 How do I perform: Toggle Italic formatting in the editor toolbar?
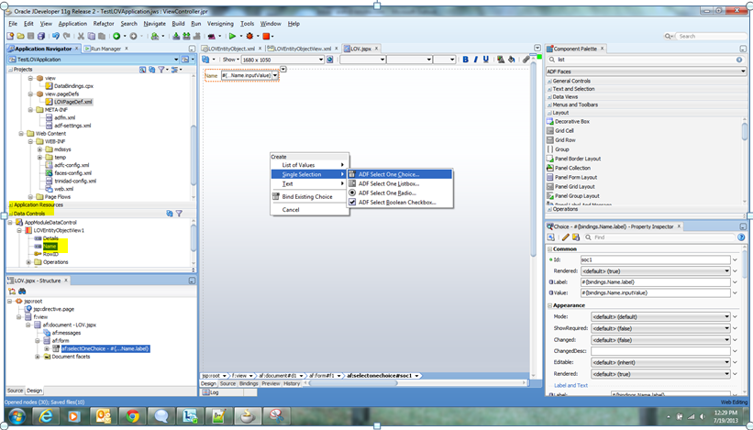(475, 60)
